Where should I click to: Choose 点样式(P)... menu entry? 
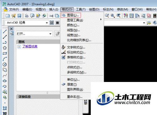(x=82, y=67)
